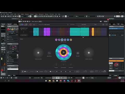
Task: Switch to the Visibility tab
Action: 15,24
